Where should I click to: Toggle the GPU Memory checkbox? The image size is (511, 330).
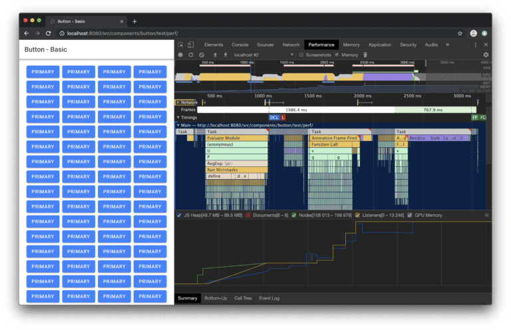410,216
